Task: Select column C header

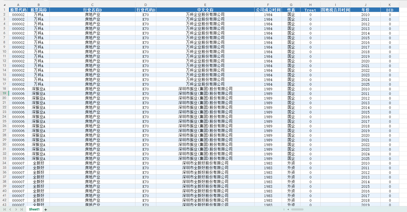Action: [92, 5]
